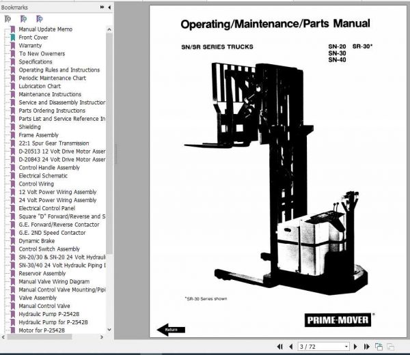The image size is (410, 355).
Task: Open the Valve Assembly bookmark
Action: click(38, 298)
